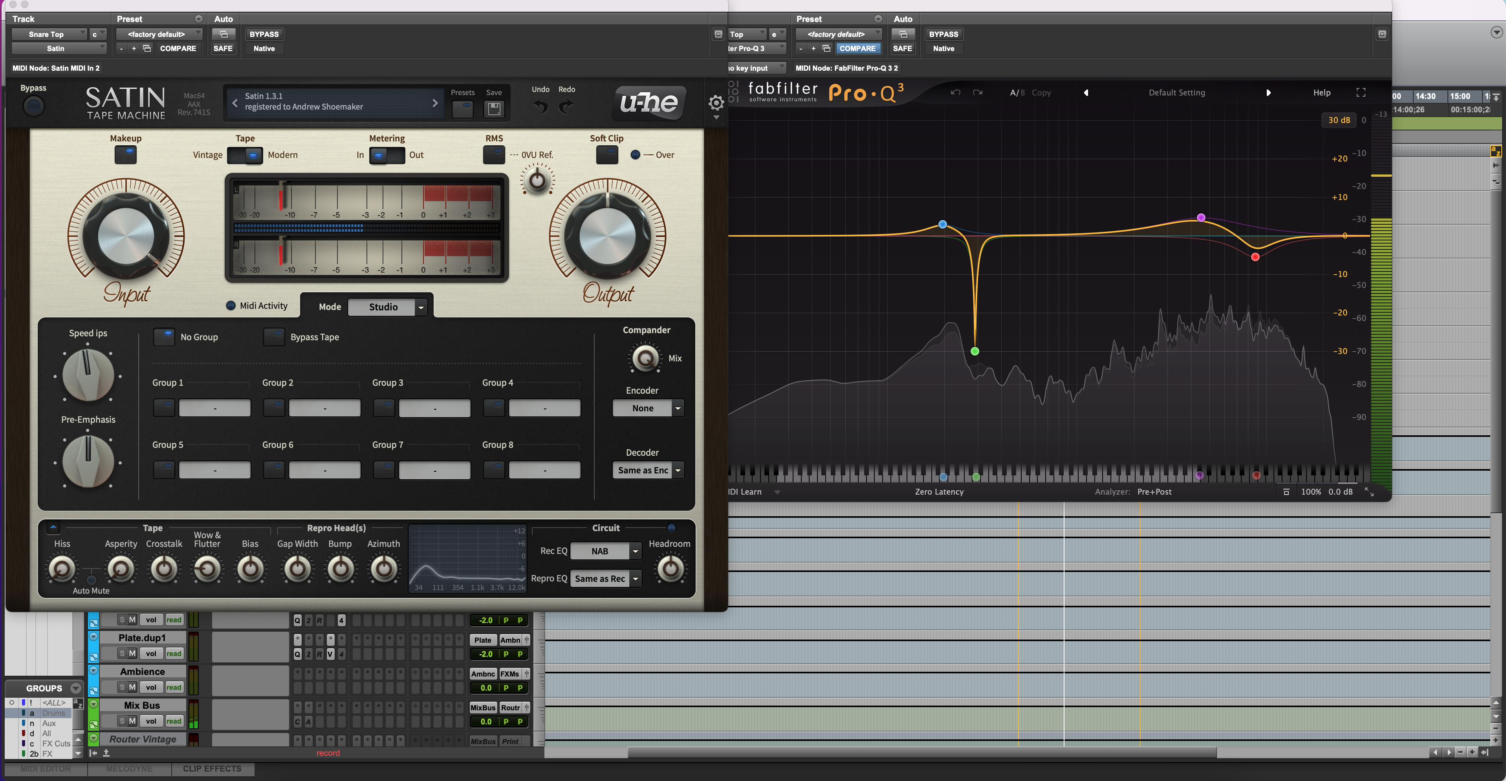
Task: Select the purple EQ band node
Action: 1201,218
